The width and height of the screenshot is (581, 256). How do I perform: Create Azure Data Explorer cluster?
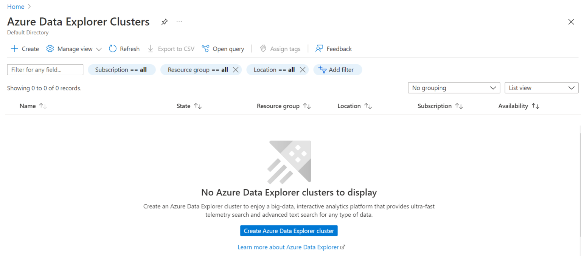pyautogui.click(x=289, y=231)
